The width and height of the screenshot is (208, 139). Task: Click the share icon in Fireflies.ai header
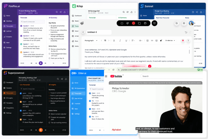(x=61, y=12)
